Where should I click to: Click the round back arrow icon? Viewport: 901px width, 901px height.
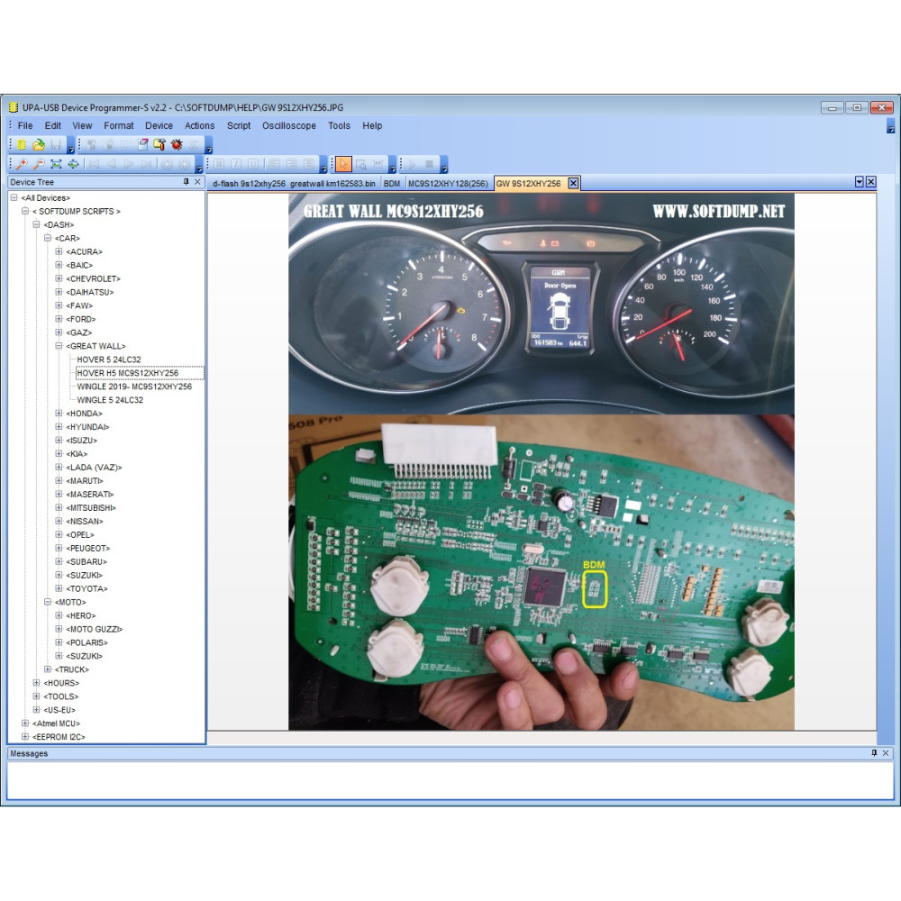pyautogui.click(x=167, y=164)
